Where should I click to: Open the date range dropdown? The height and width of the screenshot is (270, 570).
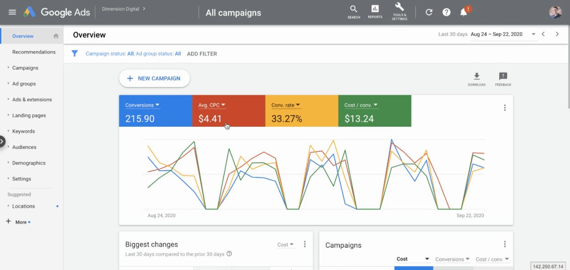coord(533,34)
